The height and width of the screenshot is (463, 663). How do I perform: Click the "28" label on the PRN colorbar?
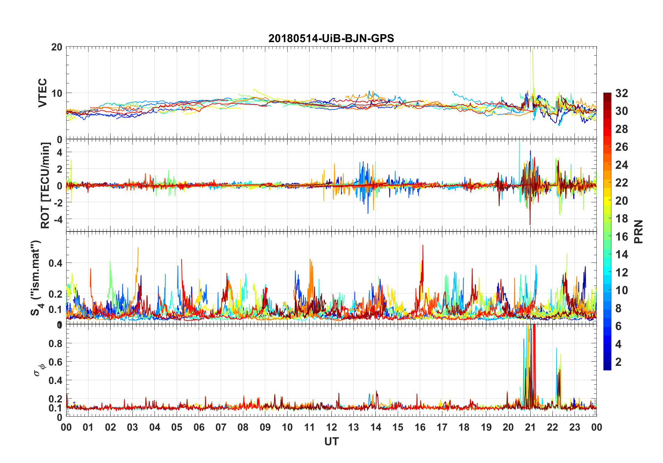(x=622, y=129)
